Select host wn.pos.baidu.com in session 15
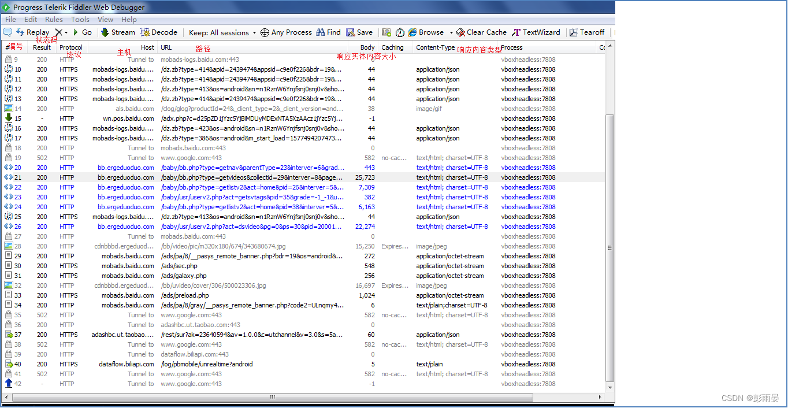This screenshot has height=408, width=788. (x=128, y=118)
